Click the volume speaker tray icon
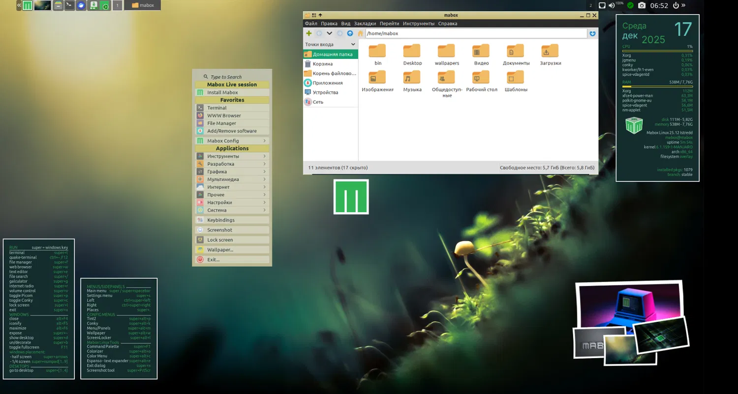The height and width of the screenshot is (394, 738). tap(612, 5)
